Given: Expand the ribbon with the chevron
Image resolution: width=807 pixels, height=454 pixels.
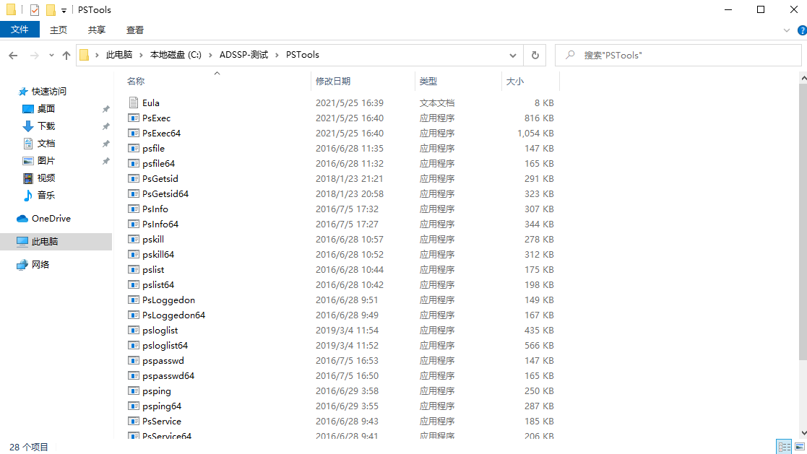Looking at the screenshot, I should 787,30.
